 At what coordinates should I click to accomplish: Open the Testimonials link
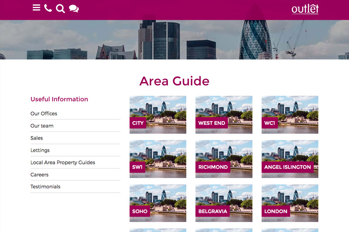click(45, 186)
